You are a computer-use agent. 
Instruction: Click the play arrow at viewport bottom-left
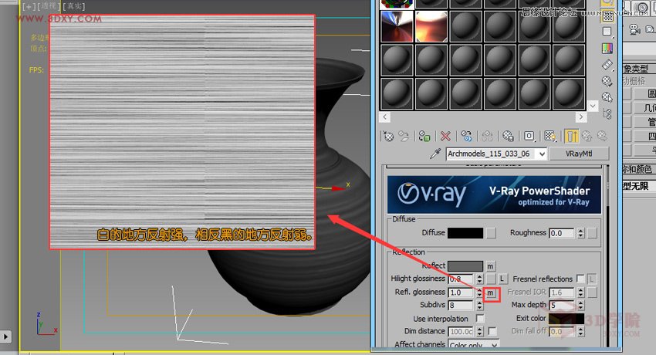(5, 336)
